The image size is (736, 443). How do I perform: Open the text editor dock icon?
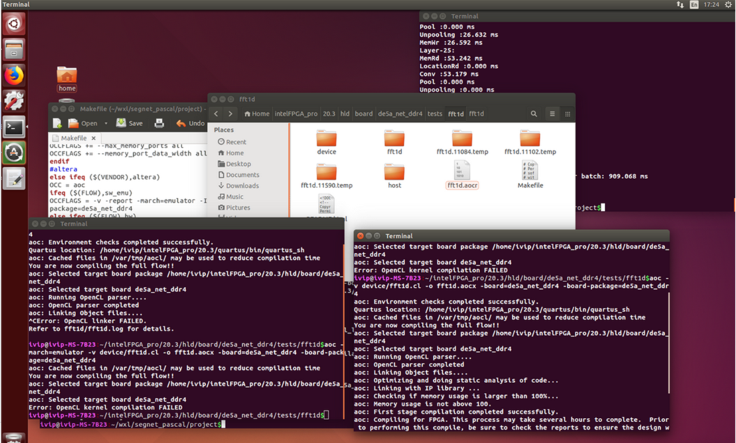[14, 178]
